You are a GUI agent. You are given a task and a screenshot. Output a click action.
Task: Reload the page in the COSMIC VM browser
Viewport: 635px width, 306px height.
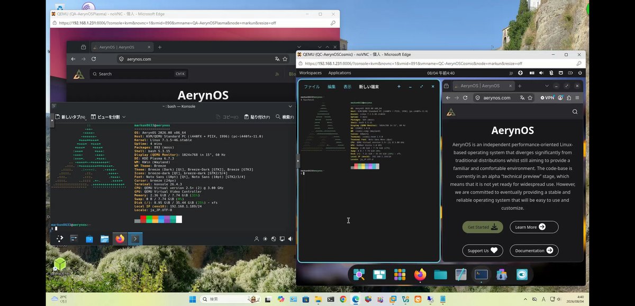pyautogui.click(x=465, y=97)
